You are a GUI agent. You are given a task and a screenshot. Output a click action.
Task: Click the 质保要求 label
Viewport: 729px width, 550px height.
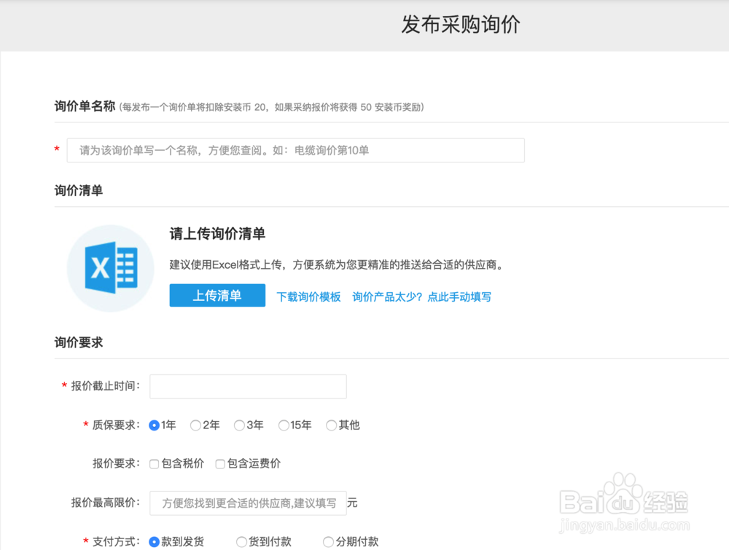(x=116, y=425)
